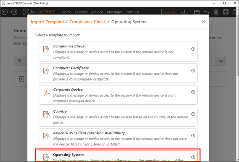This screenshot has height=162, width=239.
Task: Click the fullscreen expand icon
Action: pos(226,12)
